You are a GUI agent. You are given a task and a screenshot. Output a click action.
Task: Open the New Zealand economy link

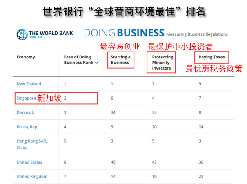29,84
